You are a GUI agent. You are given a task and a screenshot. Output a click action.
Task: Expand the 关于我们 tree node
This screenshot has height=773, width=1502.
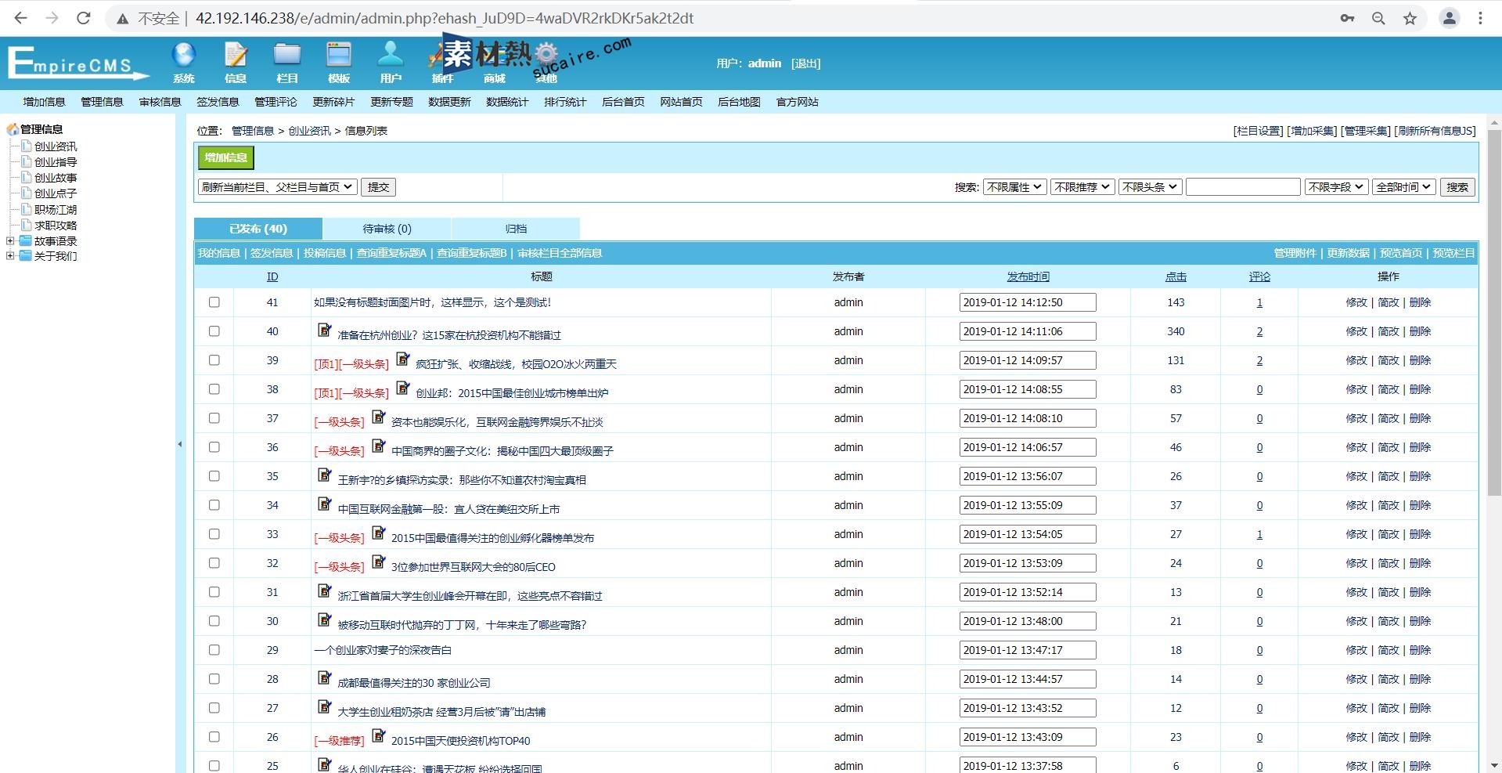[x=10, y=256]
